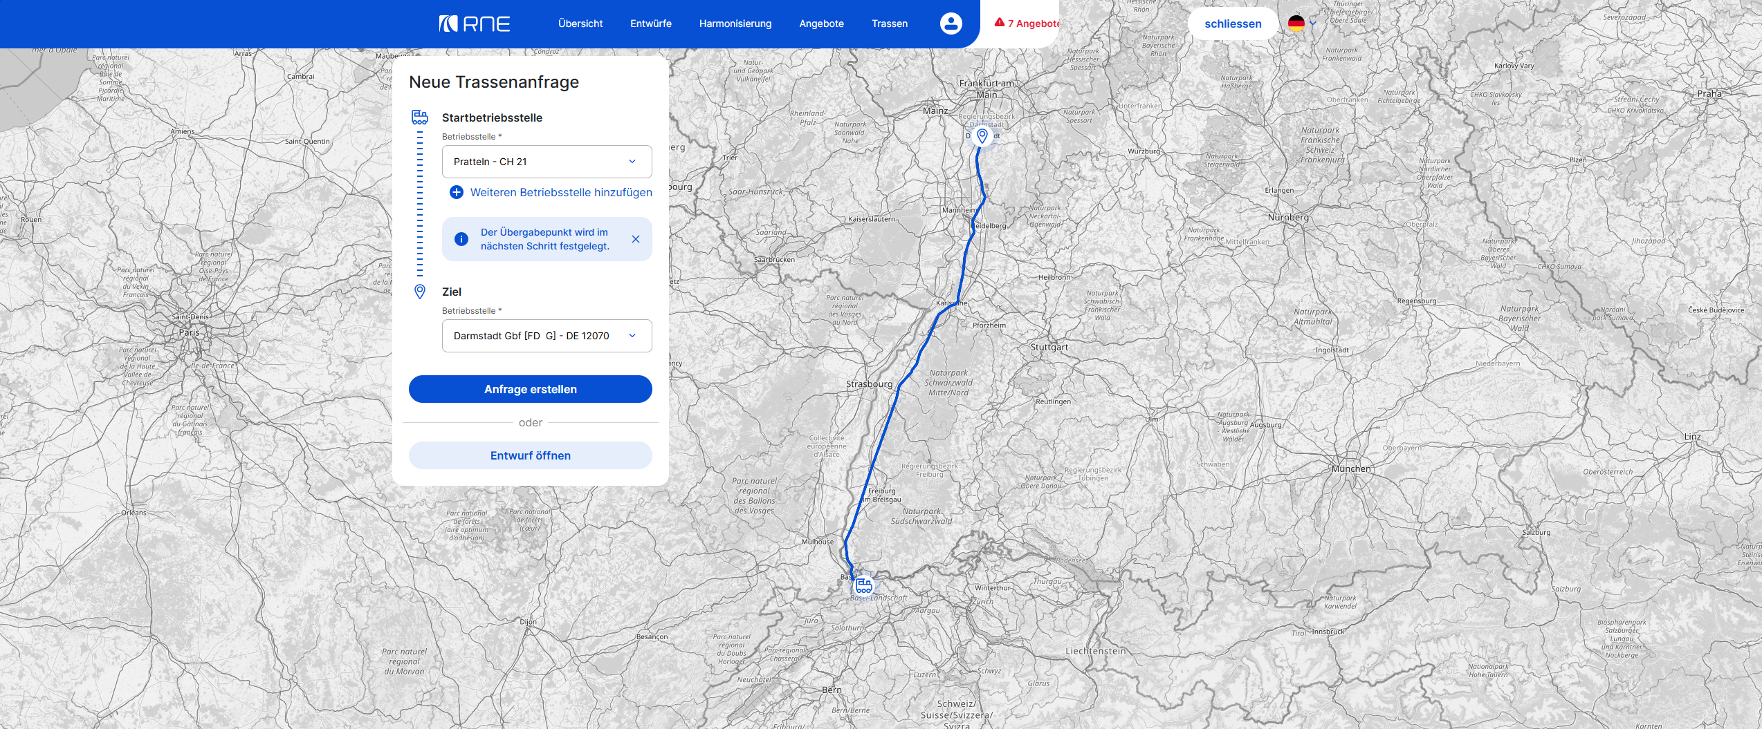Open the Entwürfe menu item

650,23
